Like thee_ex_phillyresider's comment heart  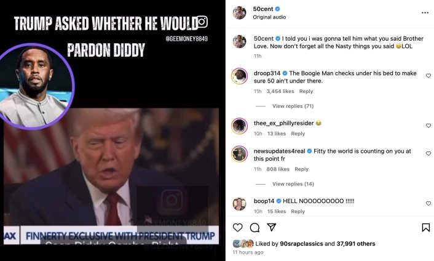click(x=428, y=126)
